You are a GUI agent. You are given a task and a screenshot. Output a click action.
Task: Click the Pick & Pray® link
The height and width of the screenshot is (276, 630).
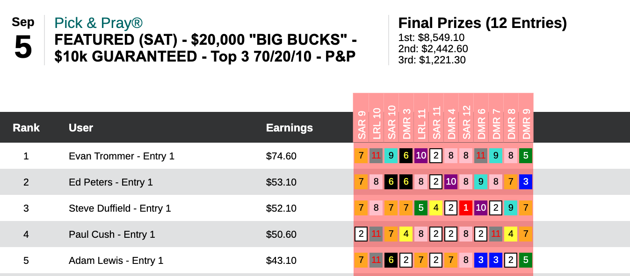pos(98,23)
